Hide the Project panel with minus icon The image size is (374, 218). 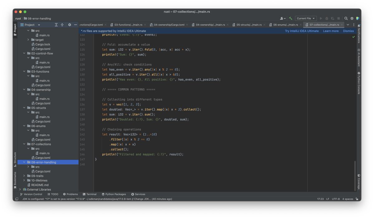(x=75, y=25)
